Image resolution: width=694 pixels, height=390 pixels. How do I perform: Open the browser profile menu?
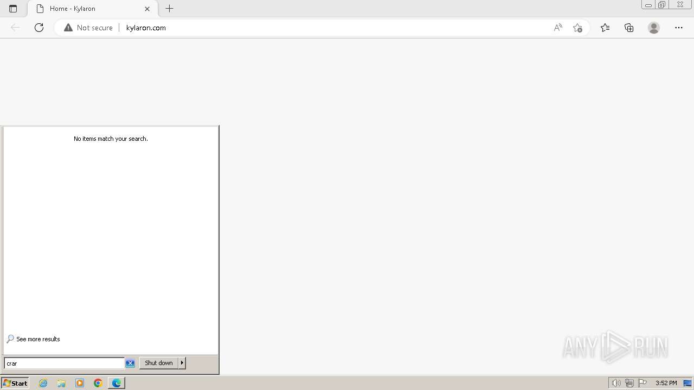(x=654, y=28)
